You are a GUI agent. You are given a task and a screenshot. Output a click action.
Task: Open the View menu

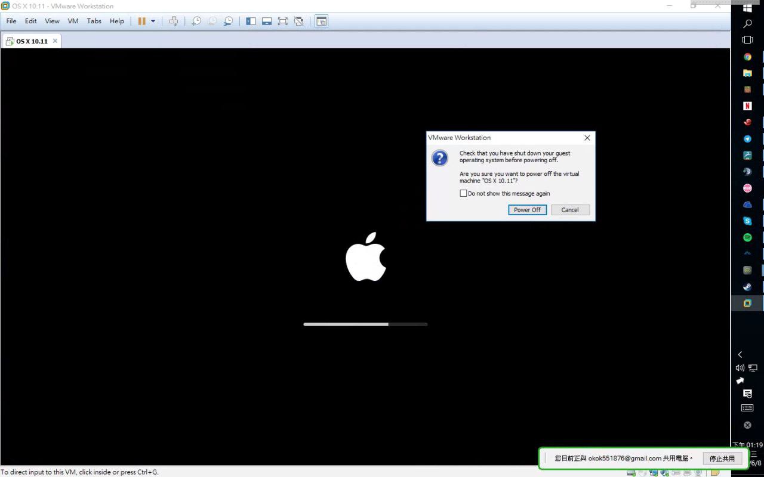click(x=52, y=21)
